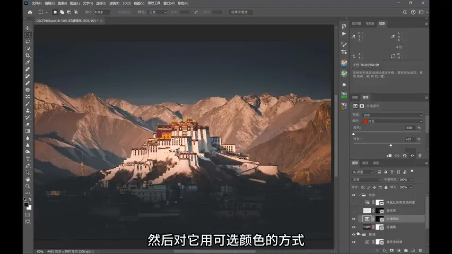
Task: Show the 提亮宫 layer visibility box
Action: tap(354, 211)
